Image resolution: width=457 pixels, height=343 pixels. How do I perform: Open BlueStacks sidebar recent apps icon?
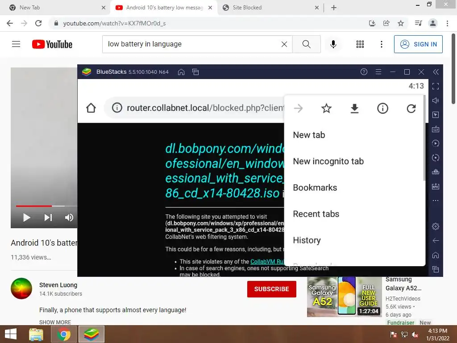coord(436,269)
